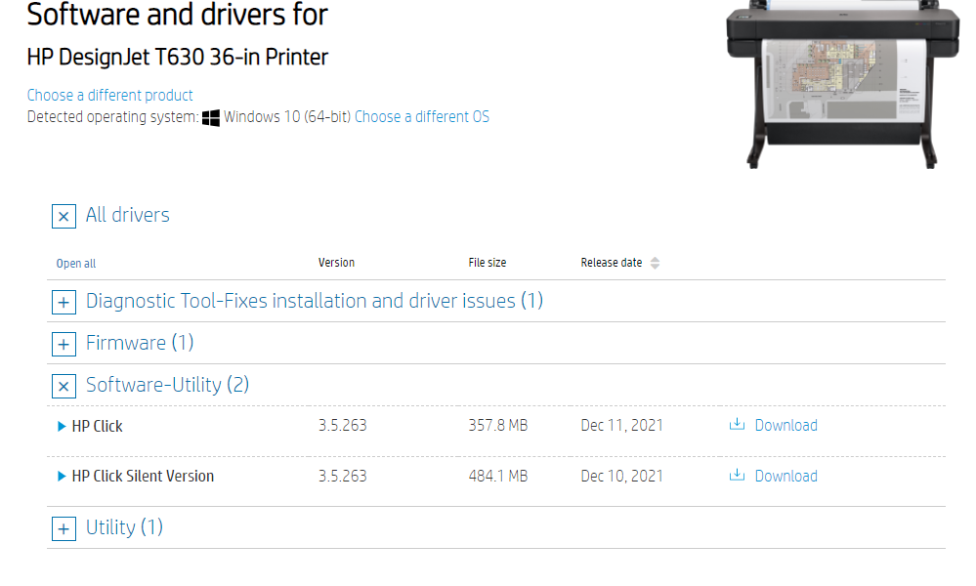
Task: Toggle open the Utility section
Action: click(64, 527)
